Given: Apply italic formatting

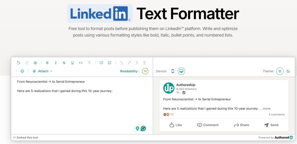Looking at the screenshot, I should point(56,63).
